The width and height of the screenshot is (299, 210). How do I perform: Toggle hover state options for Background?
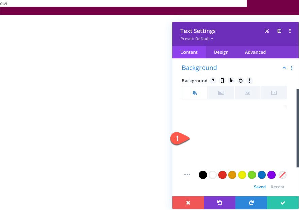coord(231,81)
